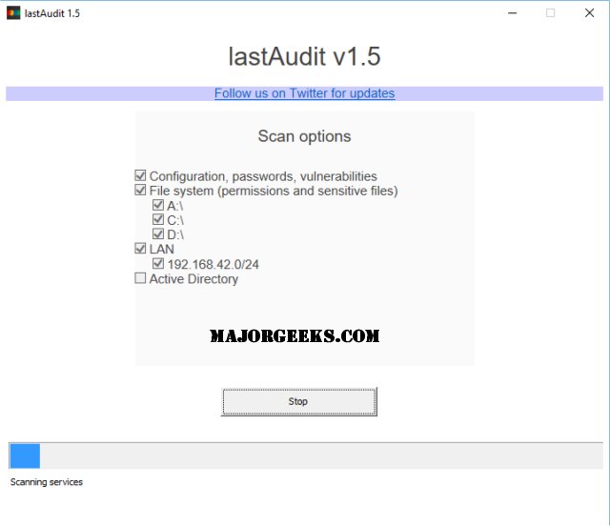This screenshot has width=610, height=526.
Task: Click the lastAudit 1.5 title bar text
Action: [52, 13]
